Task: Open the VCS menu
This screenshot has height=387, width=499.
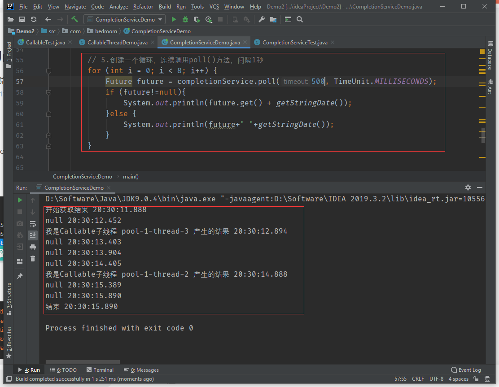Action: coord(214,6)
